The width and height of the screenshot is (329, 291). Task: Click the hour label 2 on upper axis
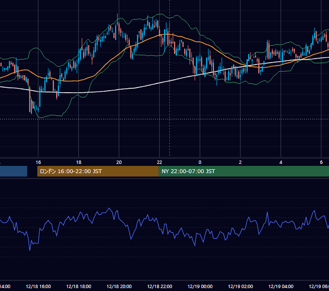click(240, 162)
